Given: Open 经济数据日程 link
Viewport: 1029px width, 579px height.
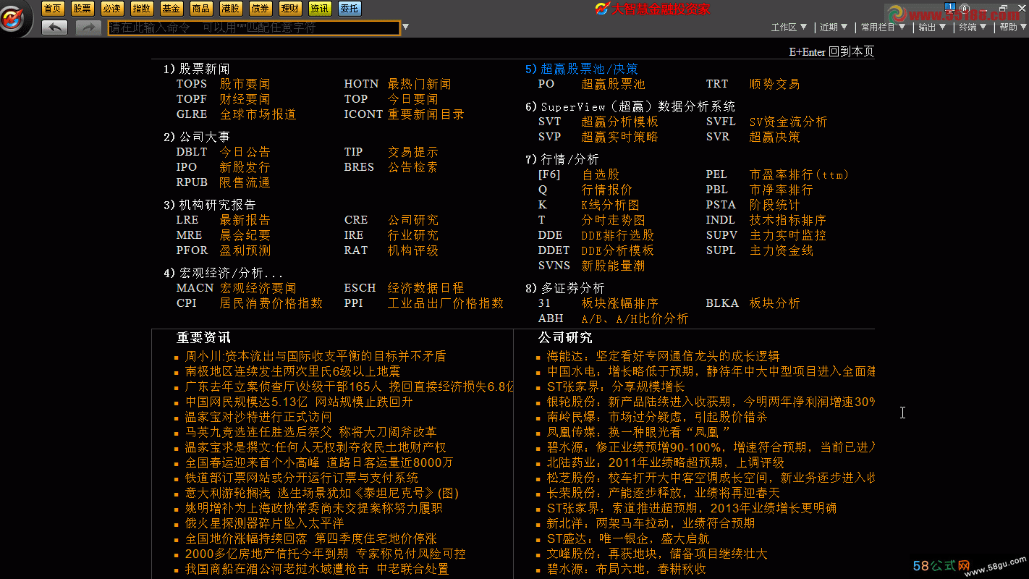Looking at the screenshot, I should coord(426,288).
